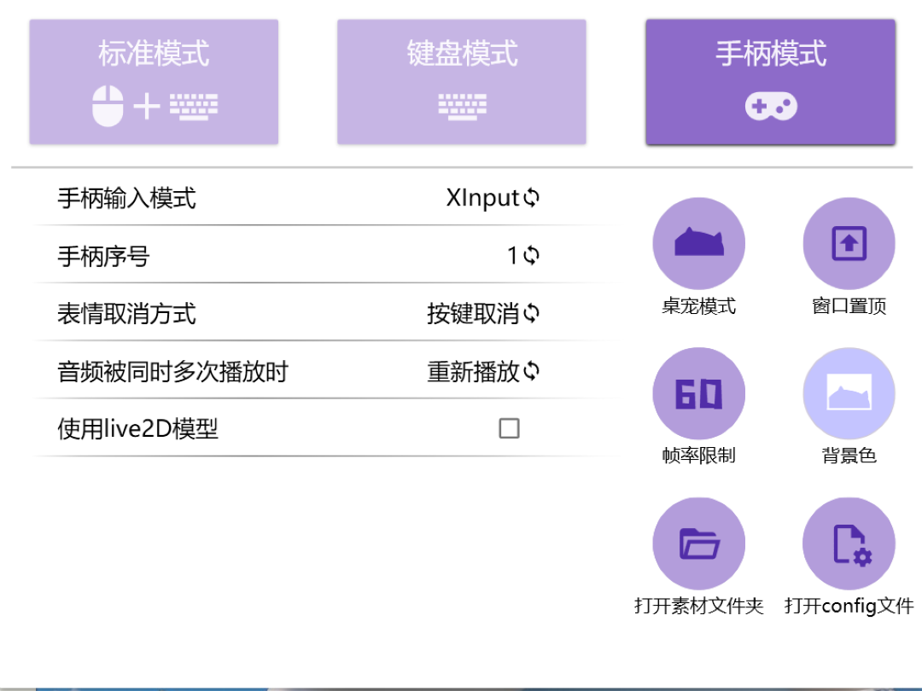Switch to the 键盘模式 tab
The width and height of the screenshot is (922, 691).
click(x=462, y=81)
